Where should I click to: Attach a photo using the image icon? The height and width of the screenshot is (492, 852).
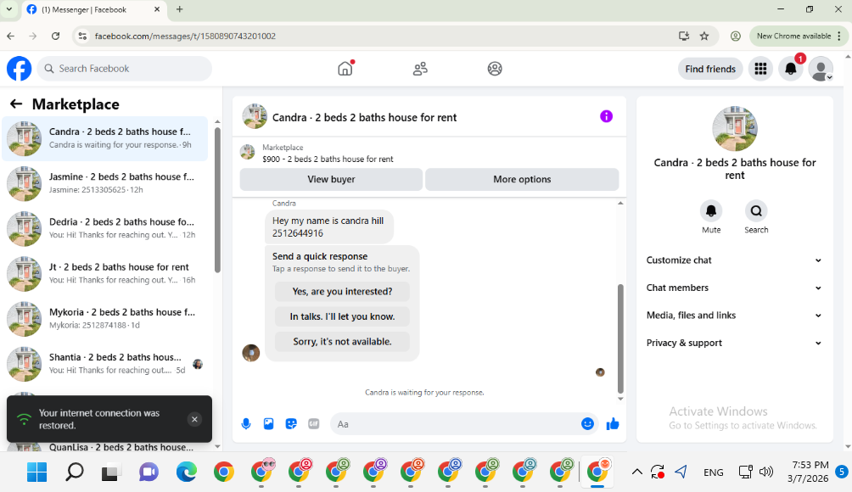(x=268, y=423)
